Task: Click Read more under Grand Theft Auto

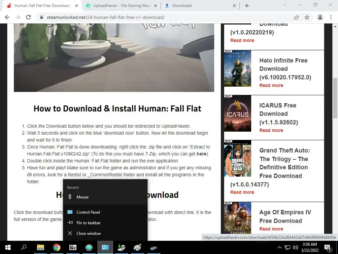Action: 242,192
